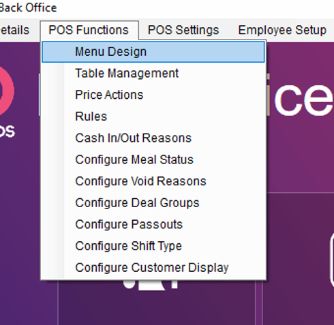Screen dimensions: 334x325
Task: Choose the Price Actions entry
Action: [x=153, y=95]
